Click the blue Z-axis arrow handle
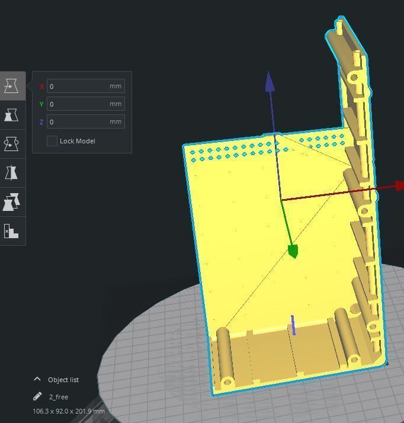 pyautogui.click(x=270, y=82)
